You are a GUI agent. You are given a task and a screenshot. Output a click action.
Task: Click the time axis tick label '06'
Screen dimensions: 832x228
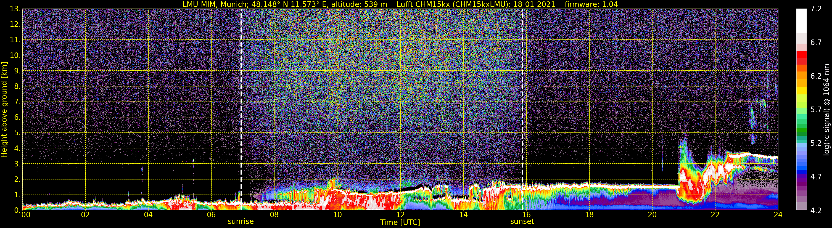[x=211, y=215]
